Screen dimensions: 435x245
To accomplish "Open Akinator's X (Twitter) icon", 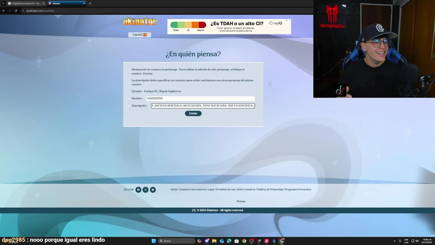I will [145, 190].
